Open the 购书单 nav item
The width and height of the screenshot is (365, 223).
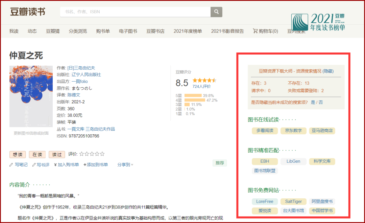tap(103, 31)
